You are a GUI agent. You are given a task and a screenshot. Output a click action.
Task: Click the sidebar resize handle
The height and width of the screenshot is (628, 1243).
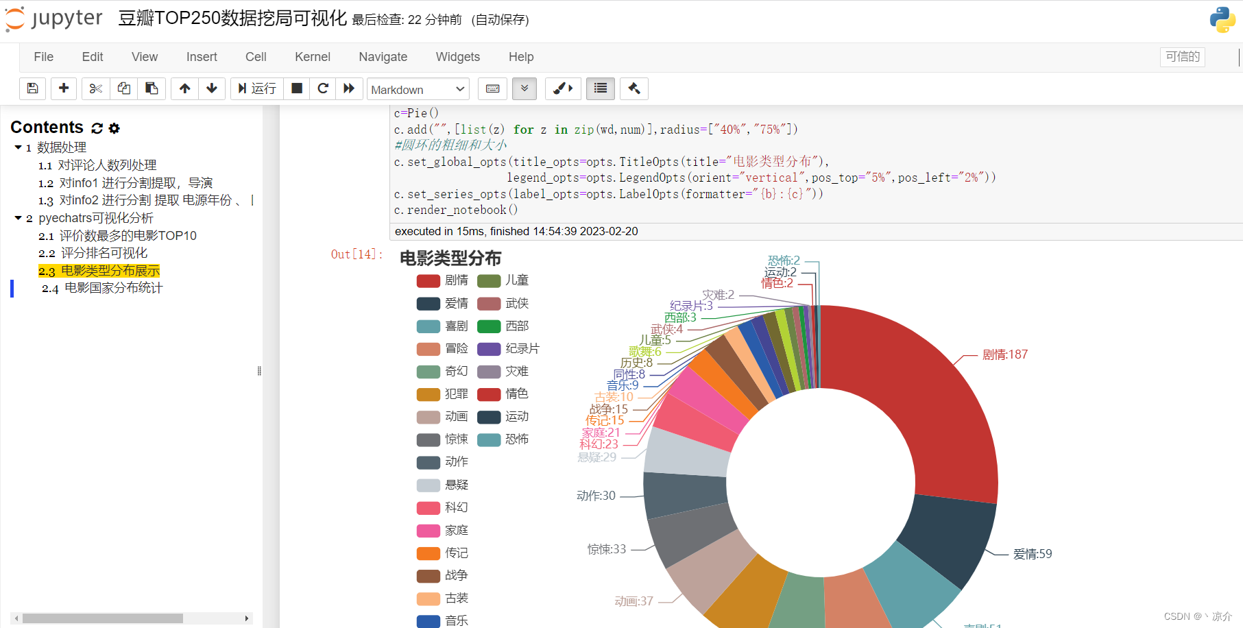259,371
